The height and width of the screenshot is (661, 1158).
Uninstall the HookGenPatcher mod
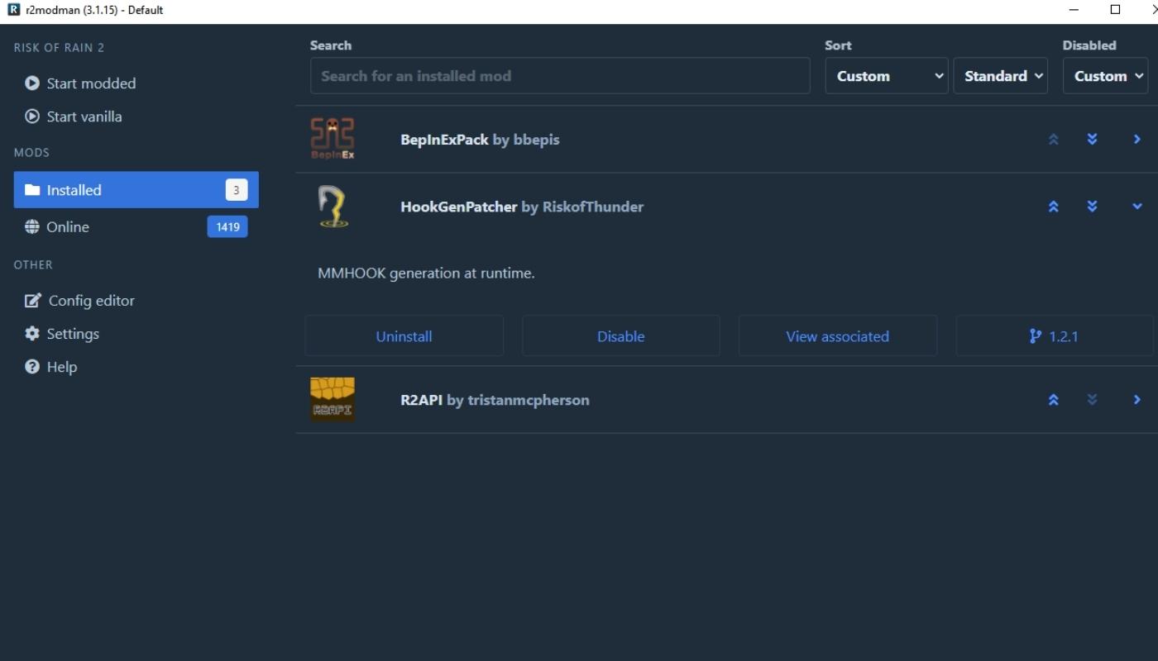tap(404, 336)
